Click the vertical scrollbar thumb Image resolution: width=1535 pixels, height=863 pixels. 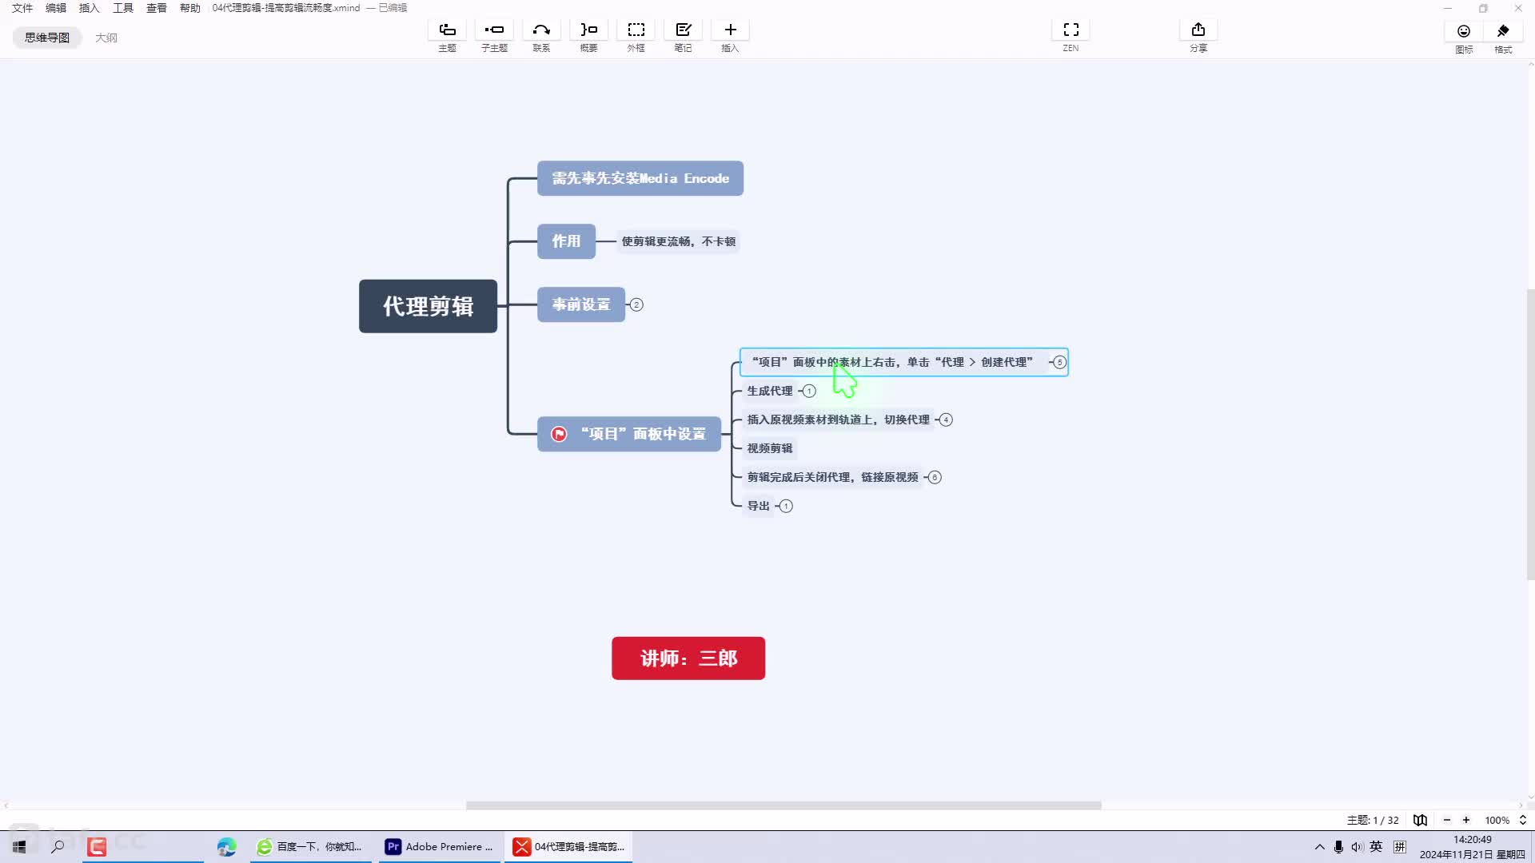coord(1530,434)
